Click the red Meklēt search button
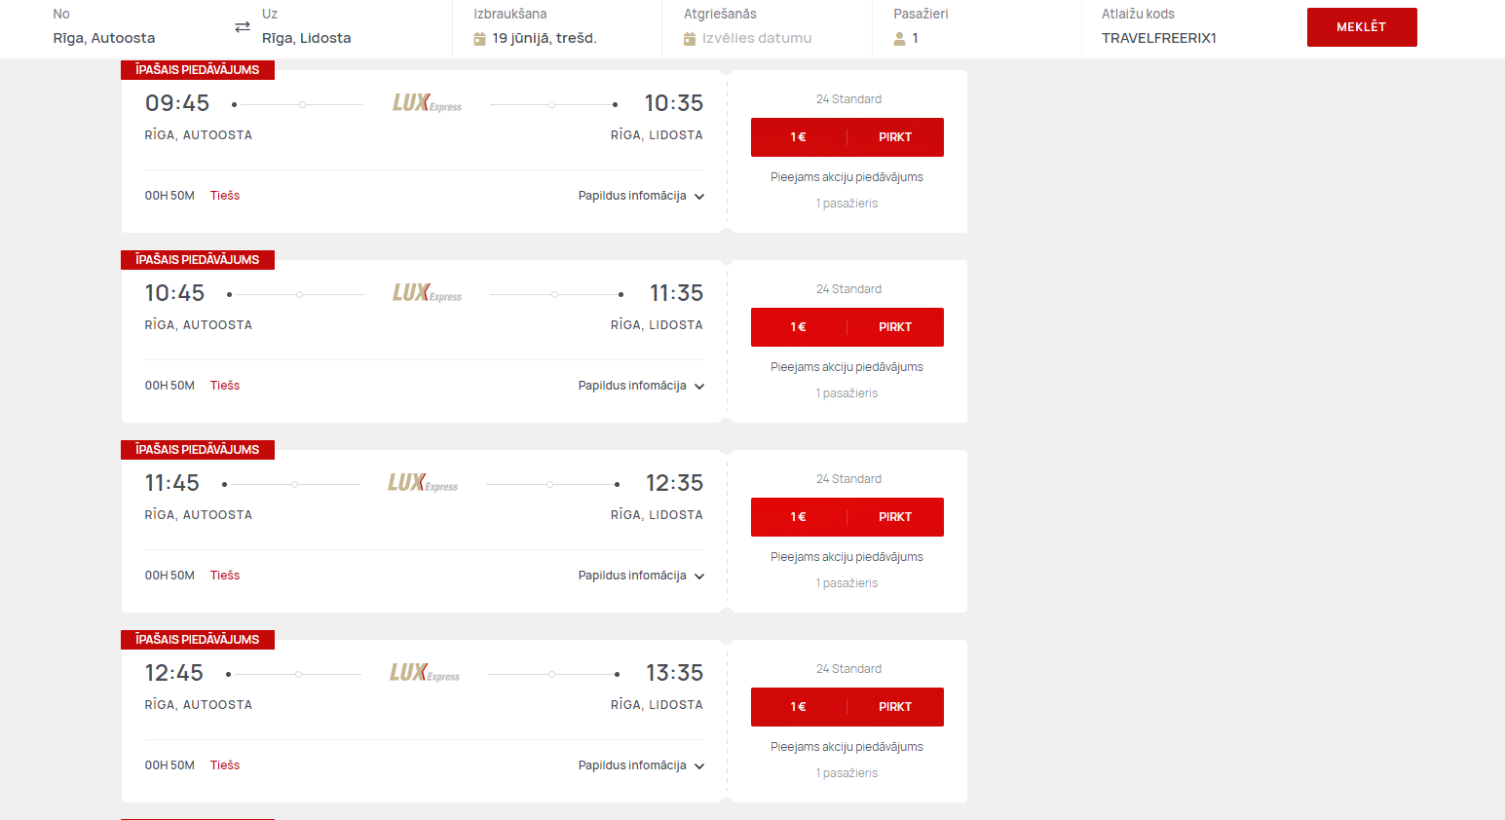Image resolution: width=1505 pixels, height=820 pixels. point(1362,27)
